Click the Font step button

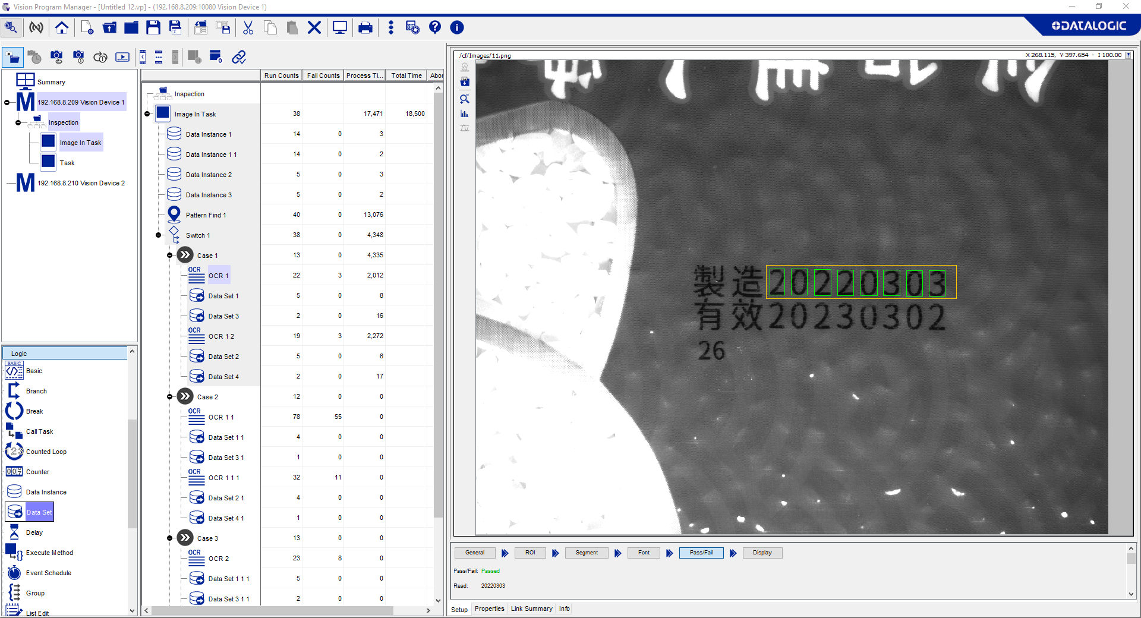(x=644, y=553)
